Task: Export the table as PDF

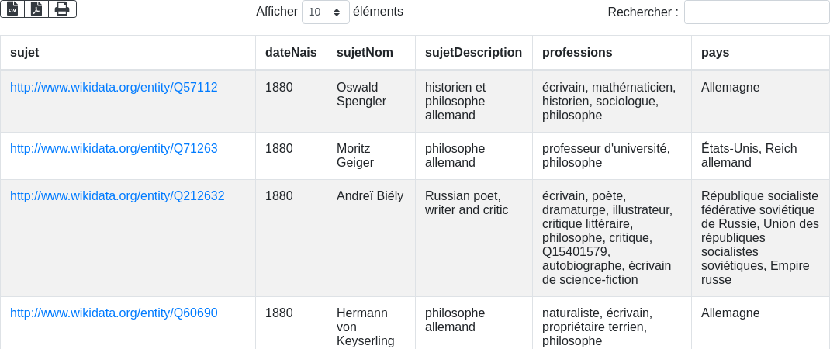Action: [x=36, y=9]
